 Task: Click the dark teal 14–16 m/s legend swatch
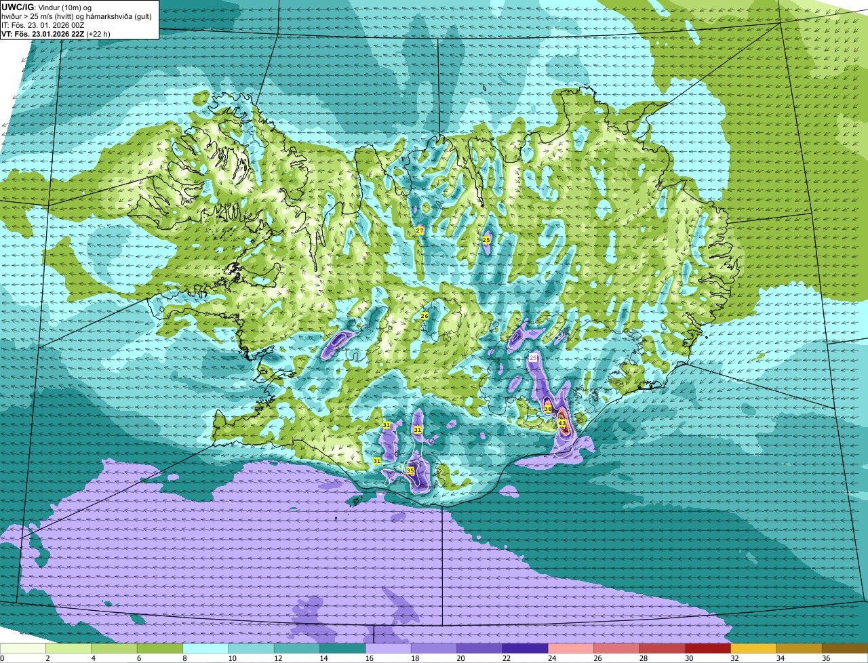[x=342, y=648]
